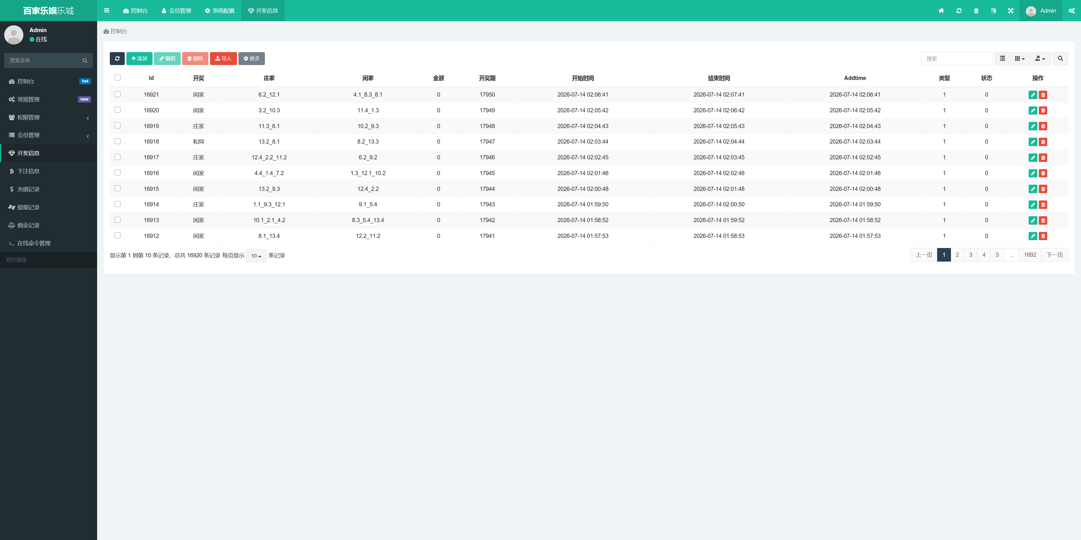The width and height of the screenshot is (1081, 540).
Task: Open 提现记录 in sidebar
Action: coord(49,207)
